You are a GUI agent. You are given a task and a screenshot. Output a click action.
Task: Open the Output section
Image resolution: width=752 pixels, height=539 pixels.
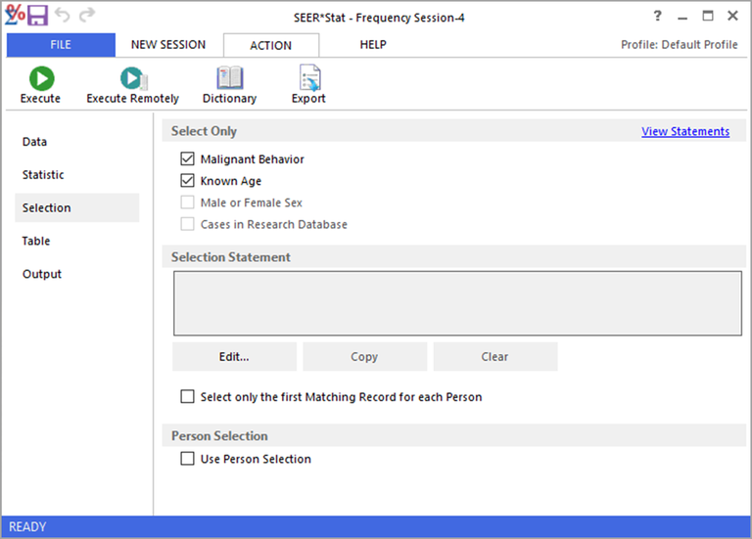point(42,274)
